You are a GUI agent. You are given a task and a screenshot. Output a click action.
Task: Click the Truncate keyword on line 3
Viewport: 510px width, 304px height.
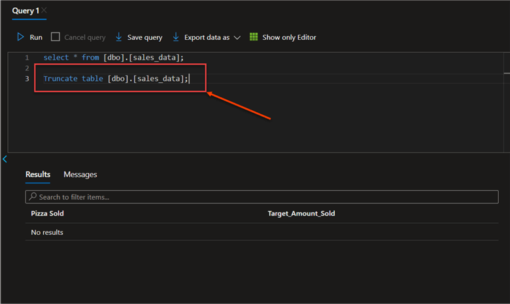[x=60, y=78]
